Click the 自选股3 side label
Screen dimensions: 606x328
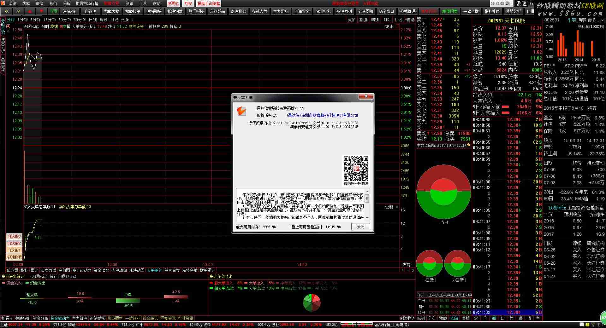click(x=14, y=236)
